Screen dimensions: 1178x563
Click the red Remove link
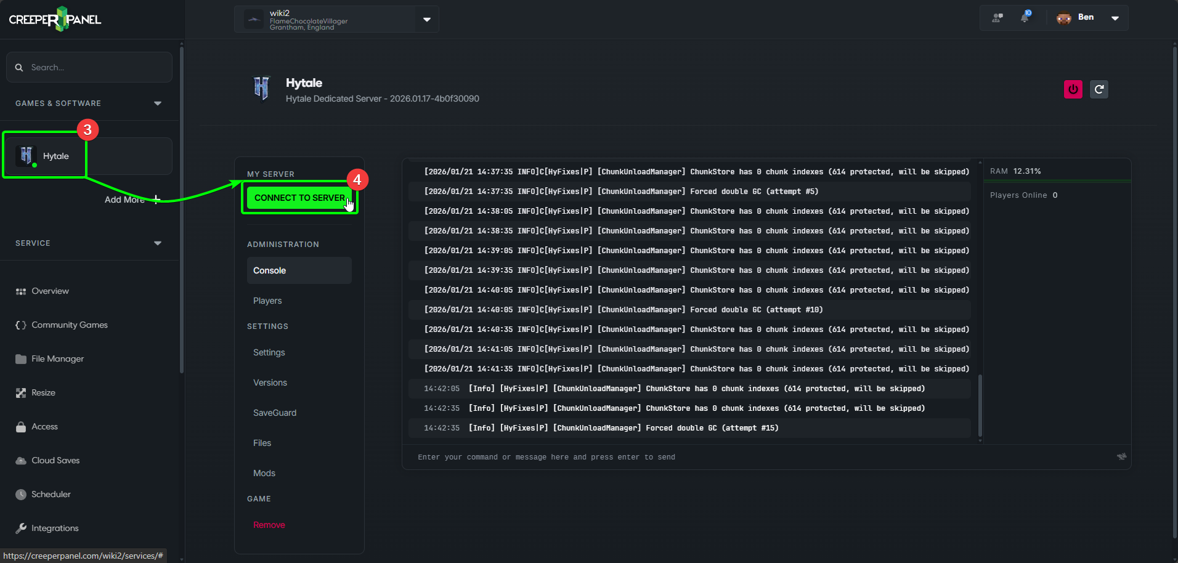click(x=269, y=525)
